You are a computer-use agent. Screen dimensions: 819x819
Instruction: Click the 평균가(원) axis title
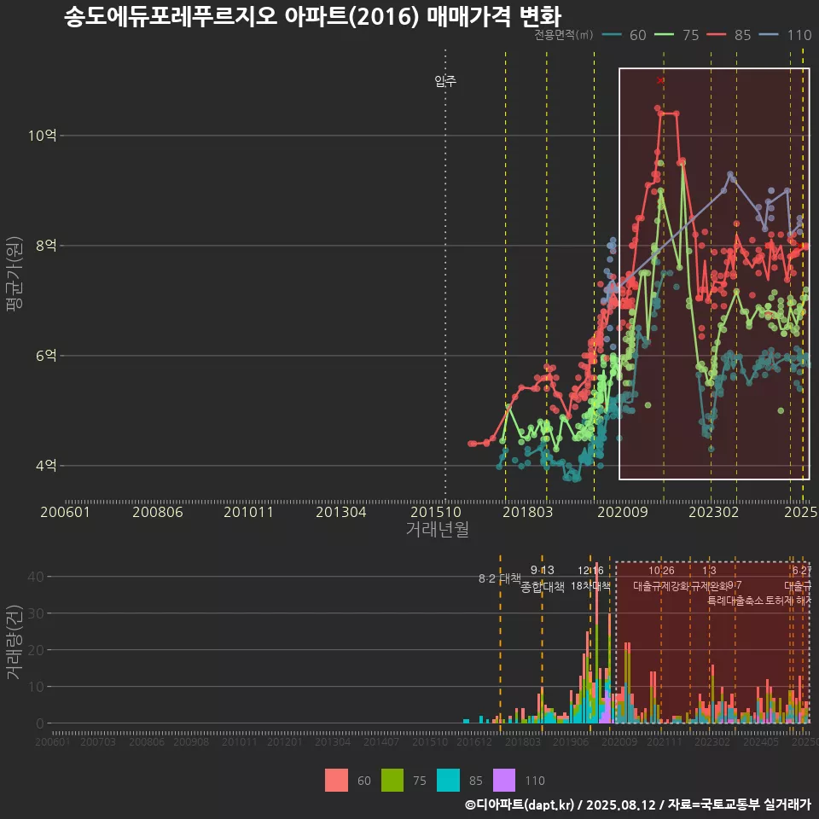tap(15, 274)
